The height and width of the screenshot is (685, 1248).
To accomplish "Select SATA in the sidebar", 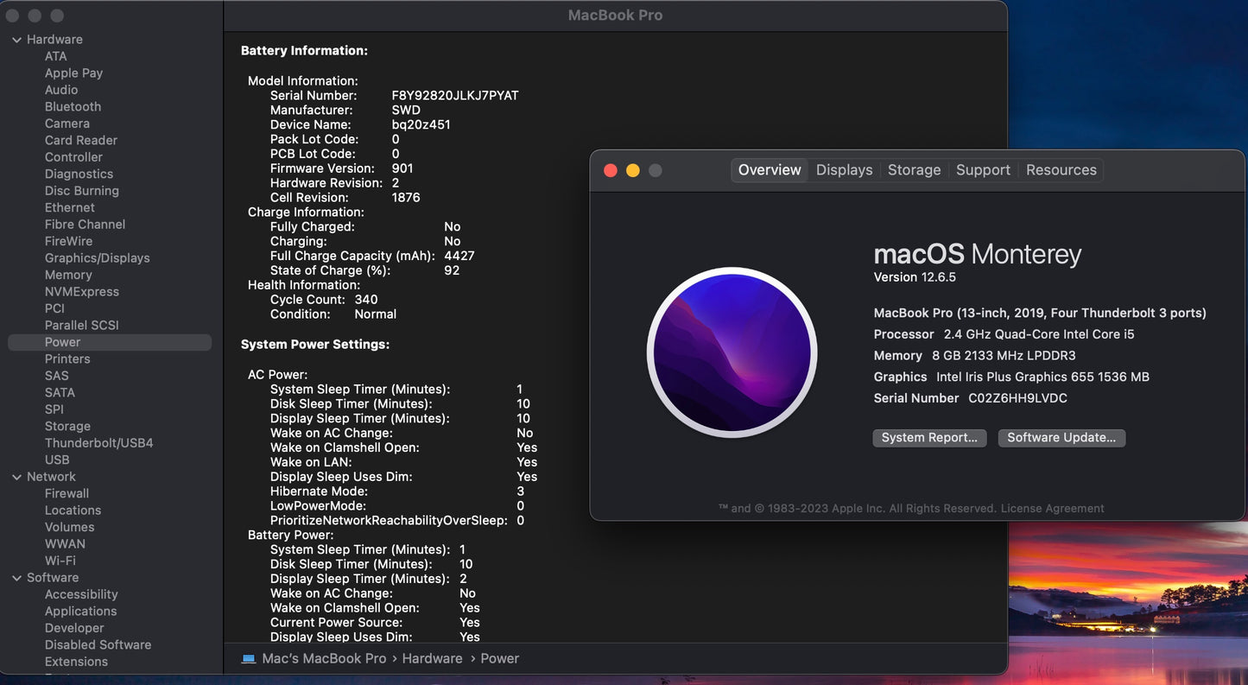I will [x=60, y=393].
